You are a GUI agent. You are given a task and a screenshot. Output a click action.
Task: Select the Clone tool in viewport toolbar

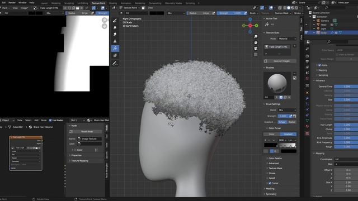115,41
